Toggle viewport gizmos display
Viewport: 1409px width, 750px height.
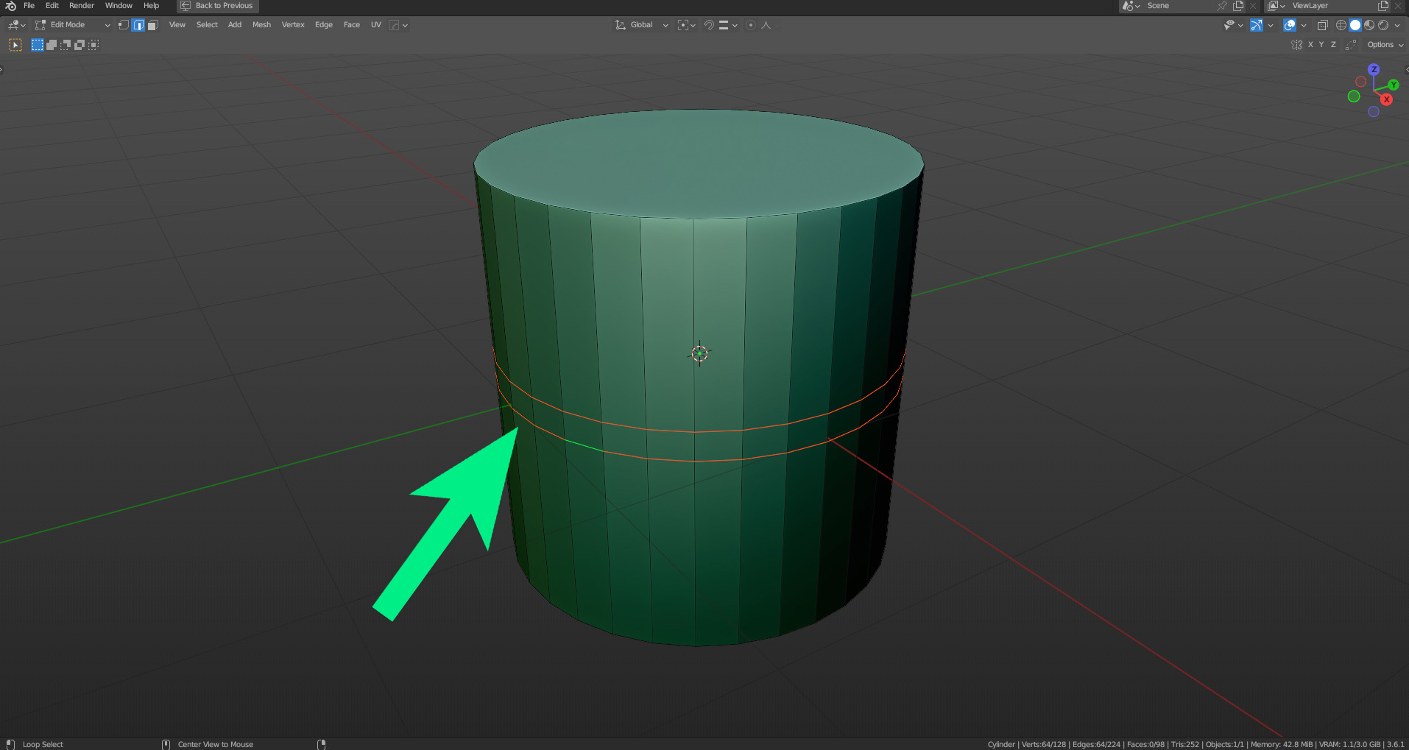point(1257,25)
